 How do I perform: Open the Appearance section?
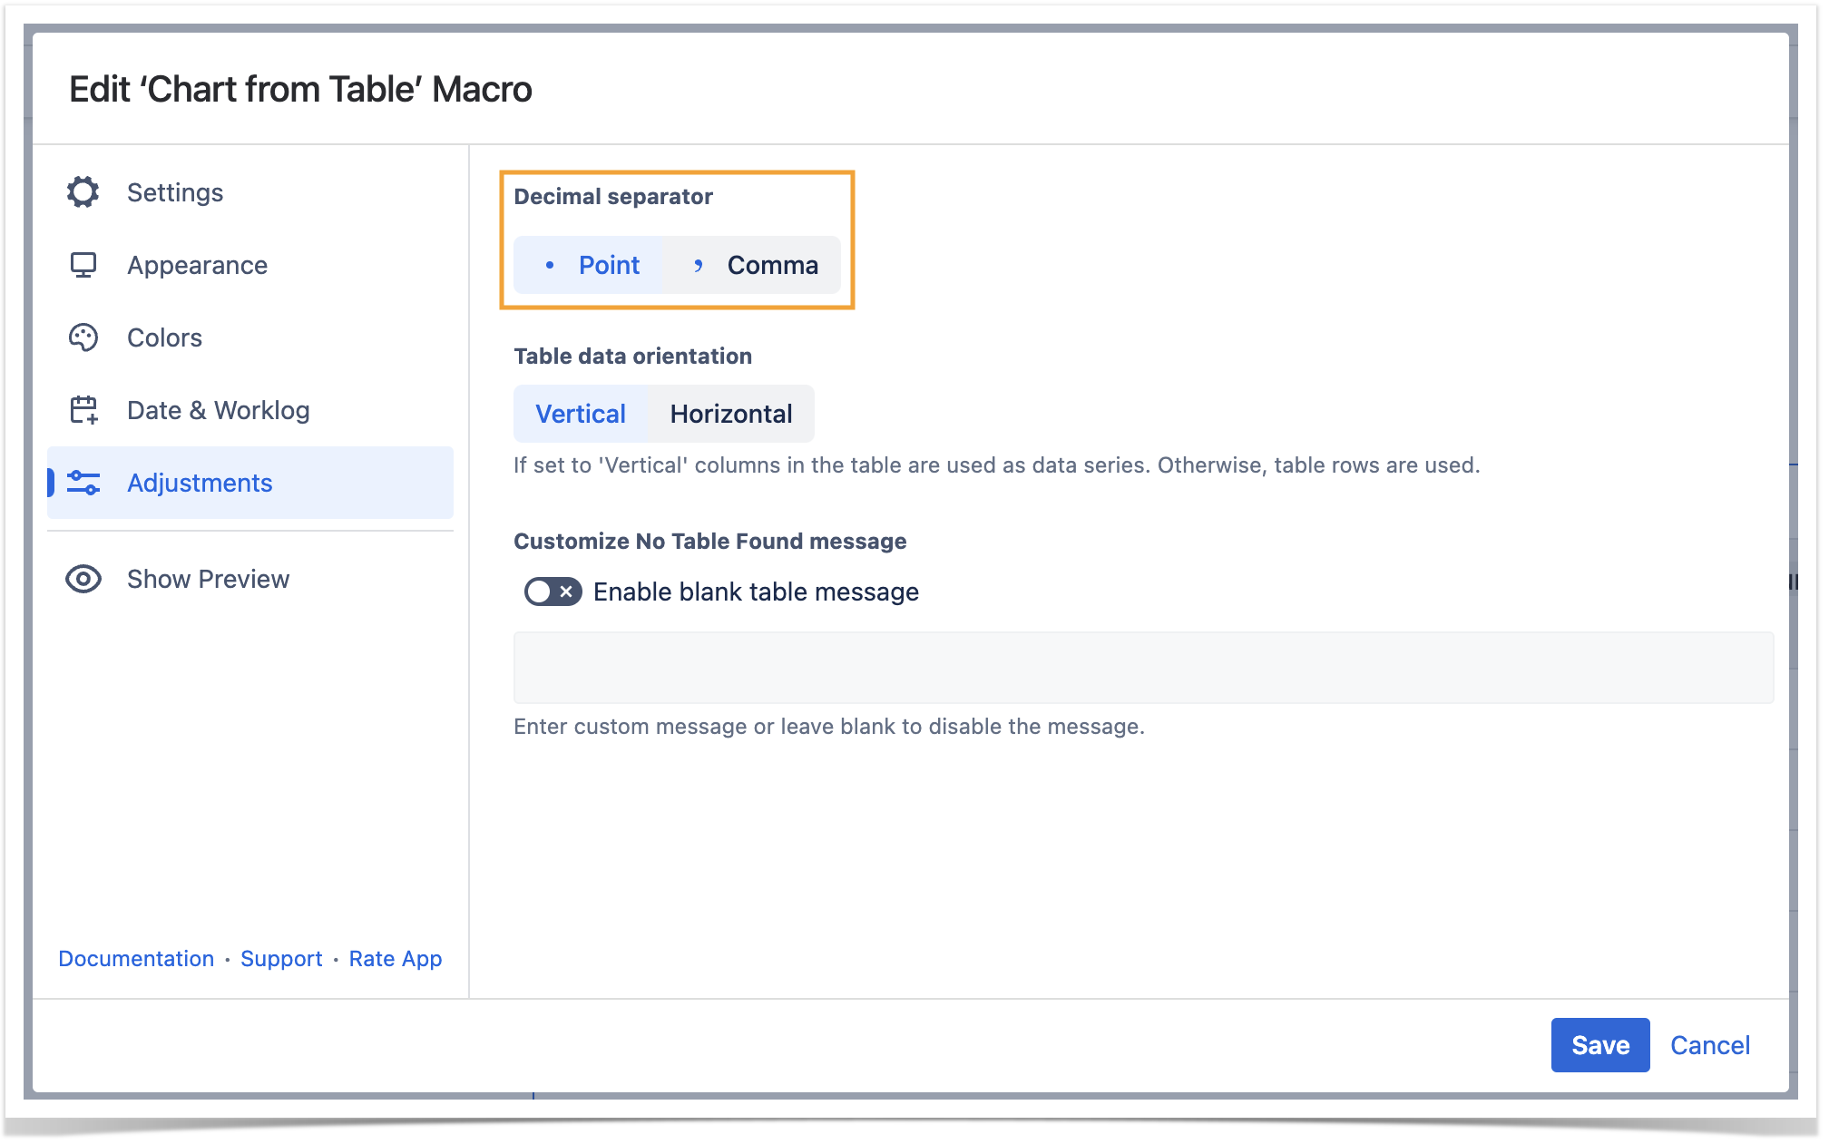pos(197,265)
